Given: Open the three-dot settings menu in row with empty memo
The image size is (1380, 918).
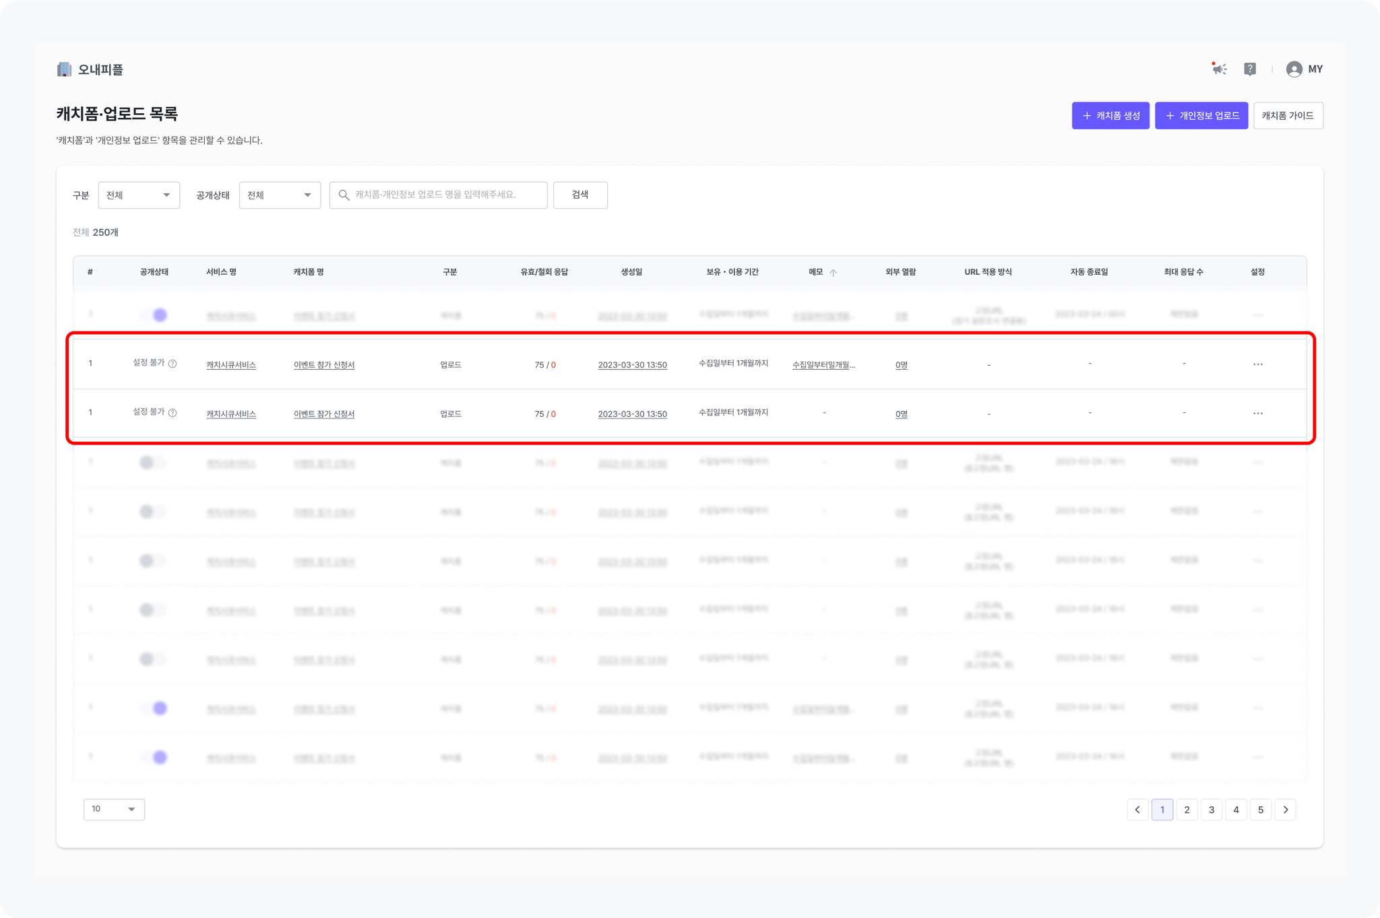Looking at the screenshot, I should point(1257,414).
